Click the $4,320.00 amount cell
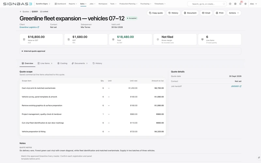The image size is (261, 163). (x=159, y=132)
